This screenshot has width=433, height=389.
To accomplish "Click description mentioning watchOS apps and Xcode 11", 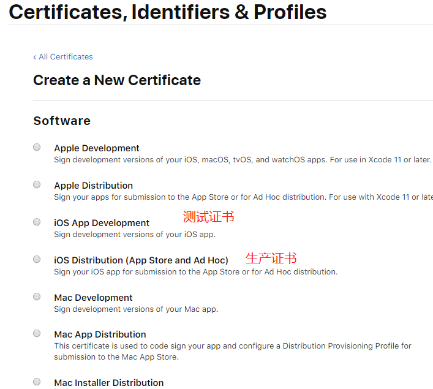I will 243,160.
